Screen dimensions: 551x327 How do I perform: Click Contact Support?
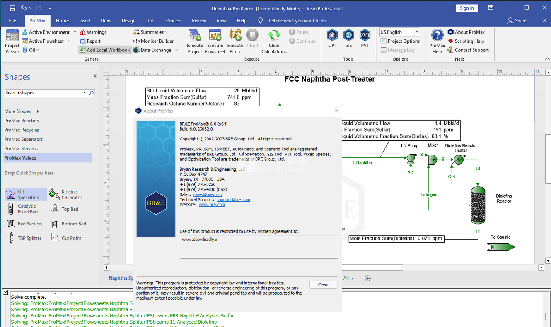(x=468, y=50)
